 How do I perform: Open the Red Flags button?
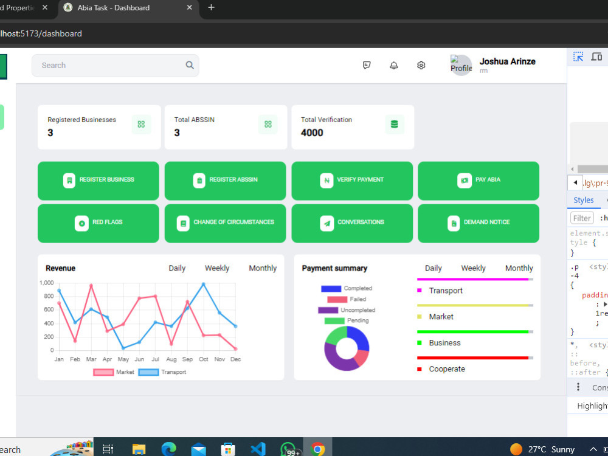coord(98,223)
